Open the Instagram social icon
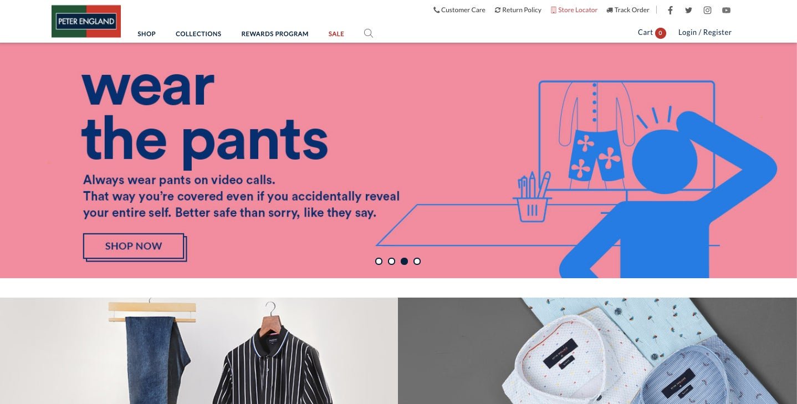The height and width of the screenshot is (404, 797). click(x=707, y=10)
